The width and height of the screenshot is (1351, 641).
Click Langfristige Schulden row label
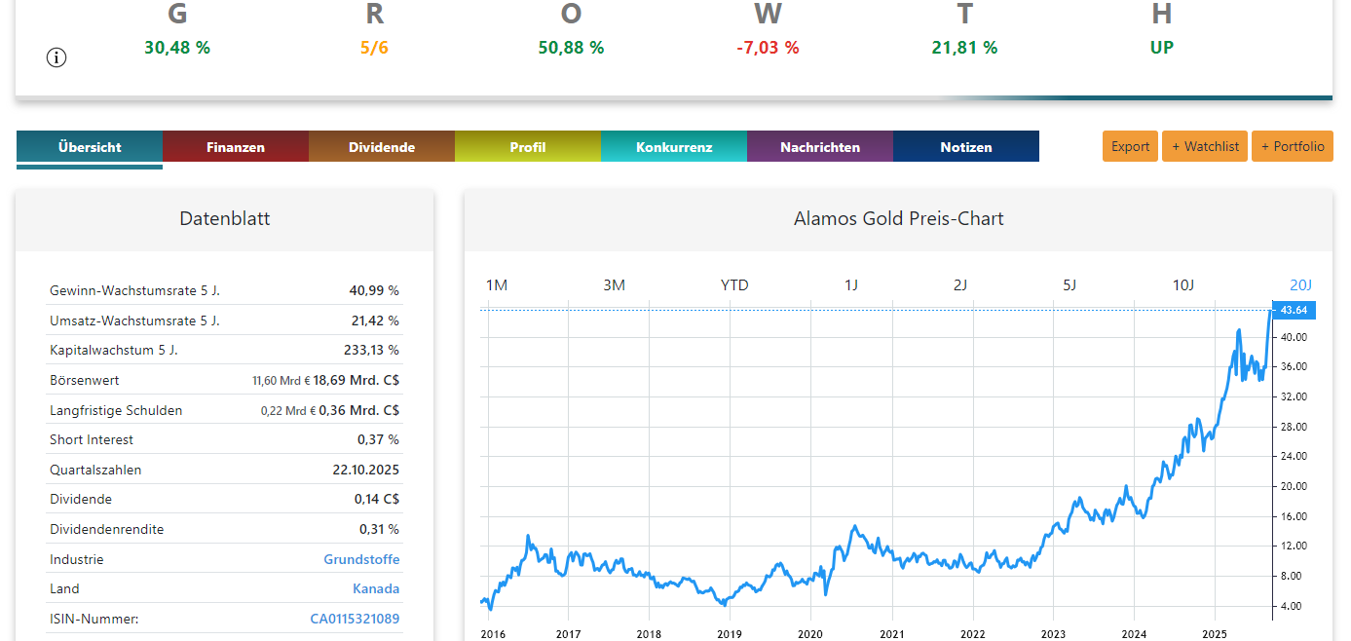(x=116, y=410)
